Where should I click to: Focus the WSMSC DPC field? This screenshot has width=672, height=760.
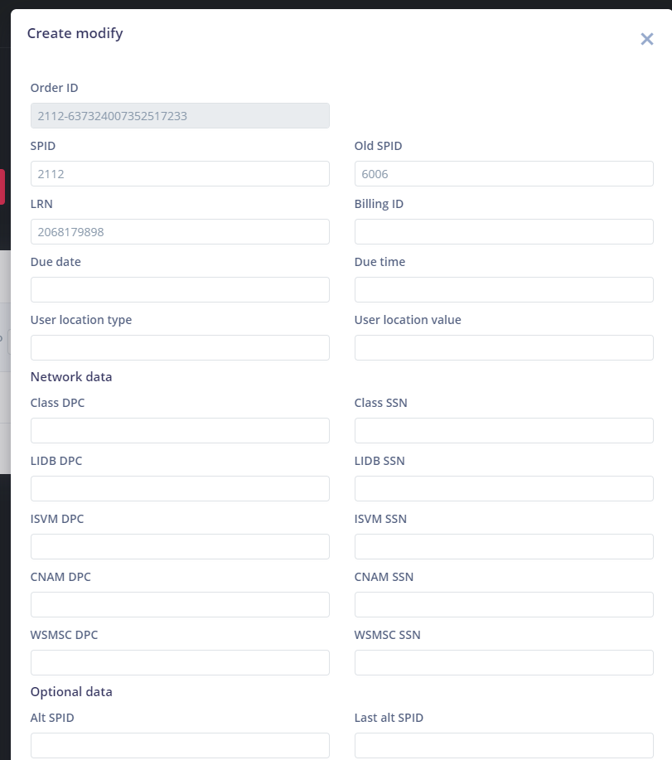click(x=180, y=663)
